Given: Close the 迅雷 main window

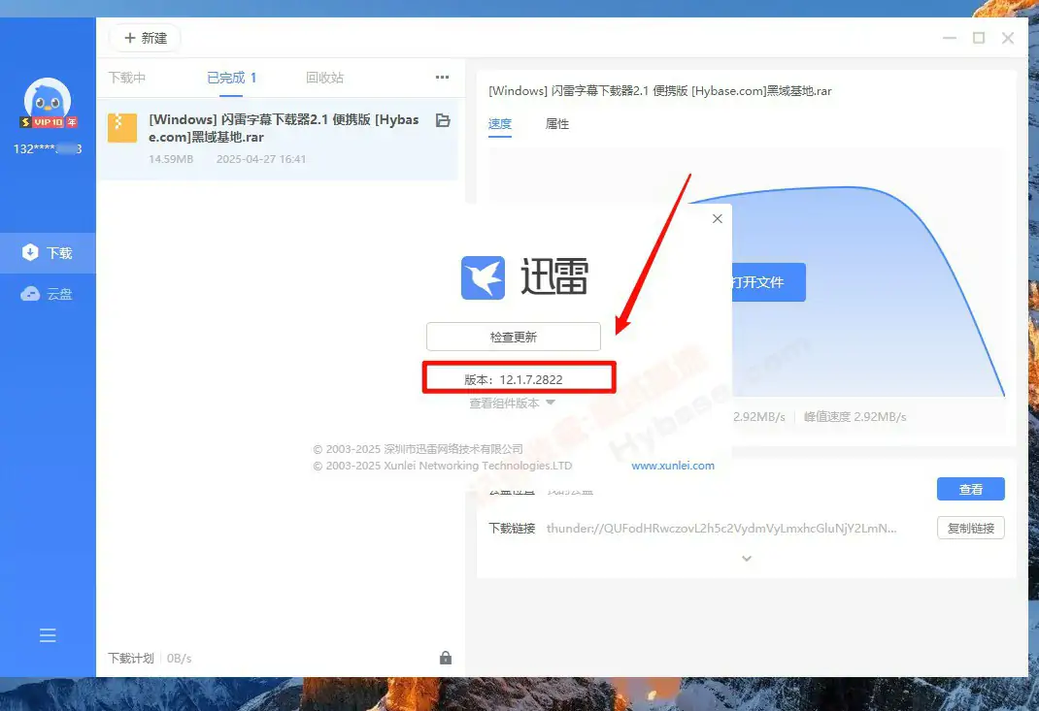Looking at the screenshot, I should [x=1008, y=39].
